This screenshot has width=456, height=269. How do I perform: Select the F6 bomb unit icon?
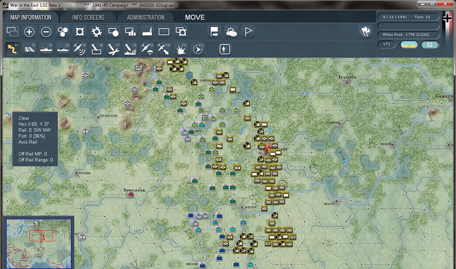[x=96, y=49]
